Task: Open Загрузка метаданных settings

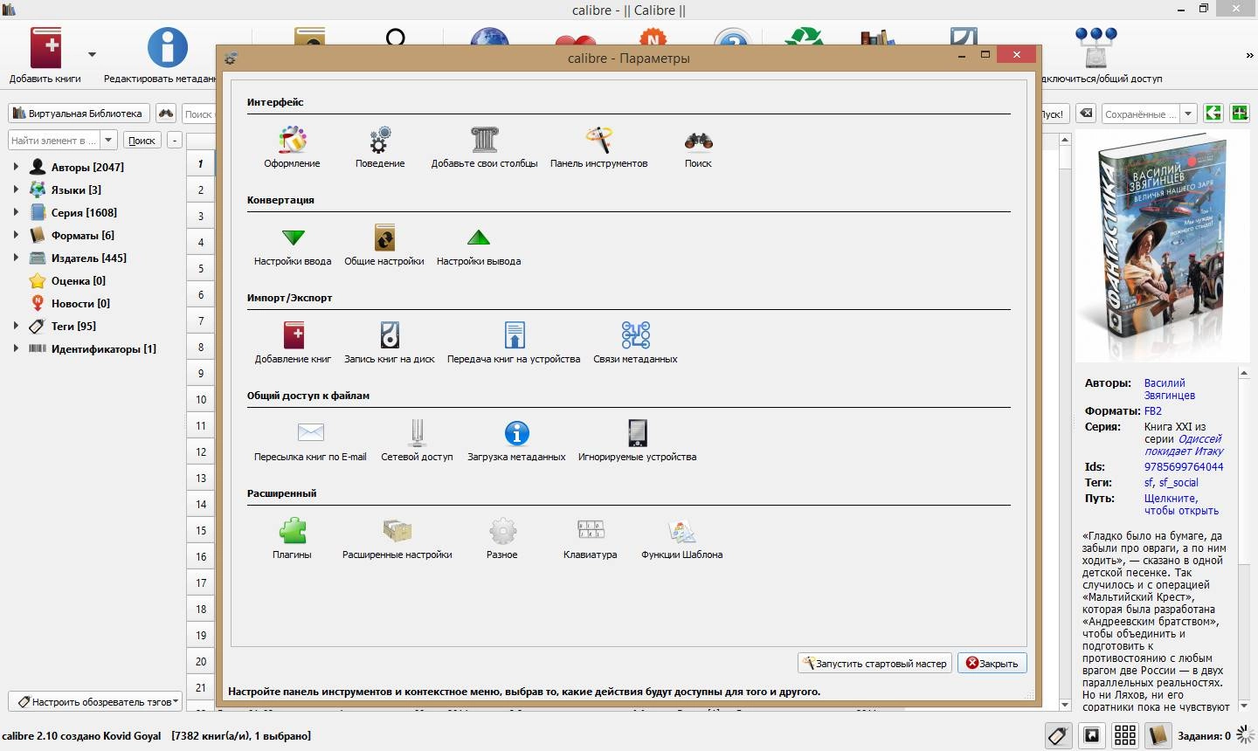Action: [x=516, y=441]
